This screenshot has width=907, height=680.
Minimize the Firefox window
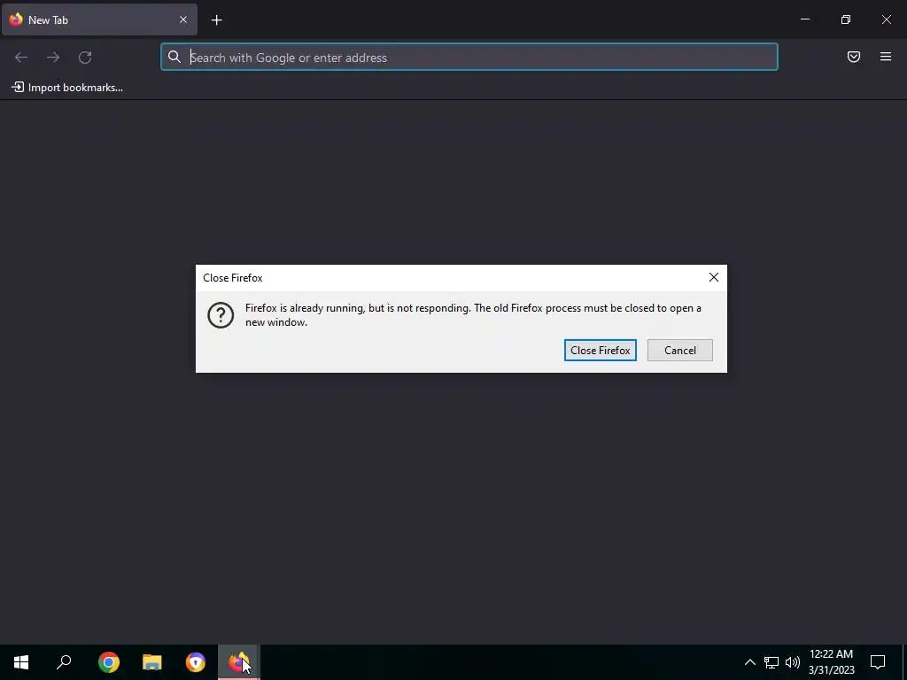click(804, 19)
